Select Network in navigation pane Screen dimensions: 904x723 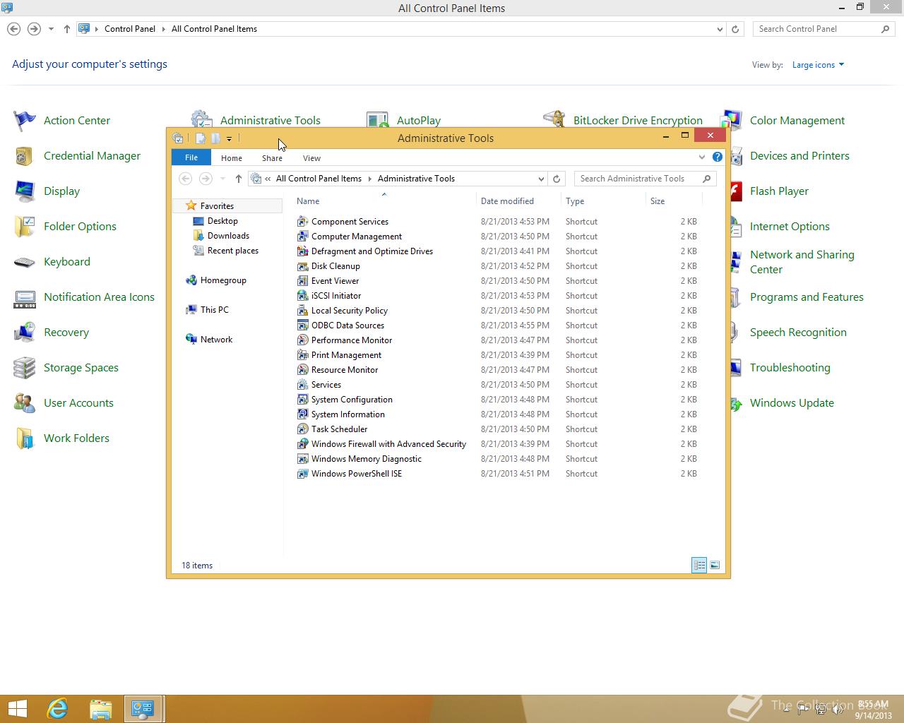coord(216,340)
